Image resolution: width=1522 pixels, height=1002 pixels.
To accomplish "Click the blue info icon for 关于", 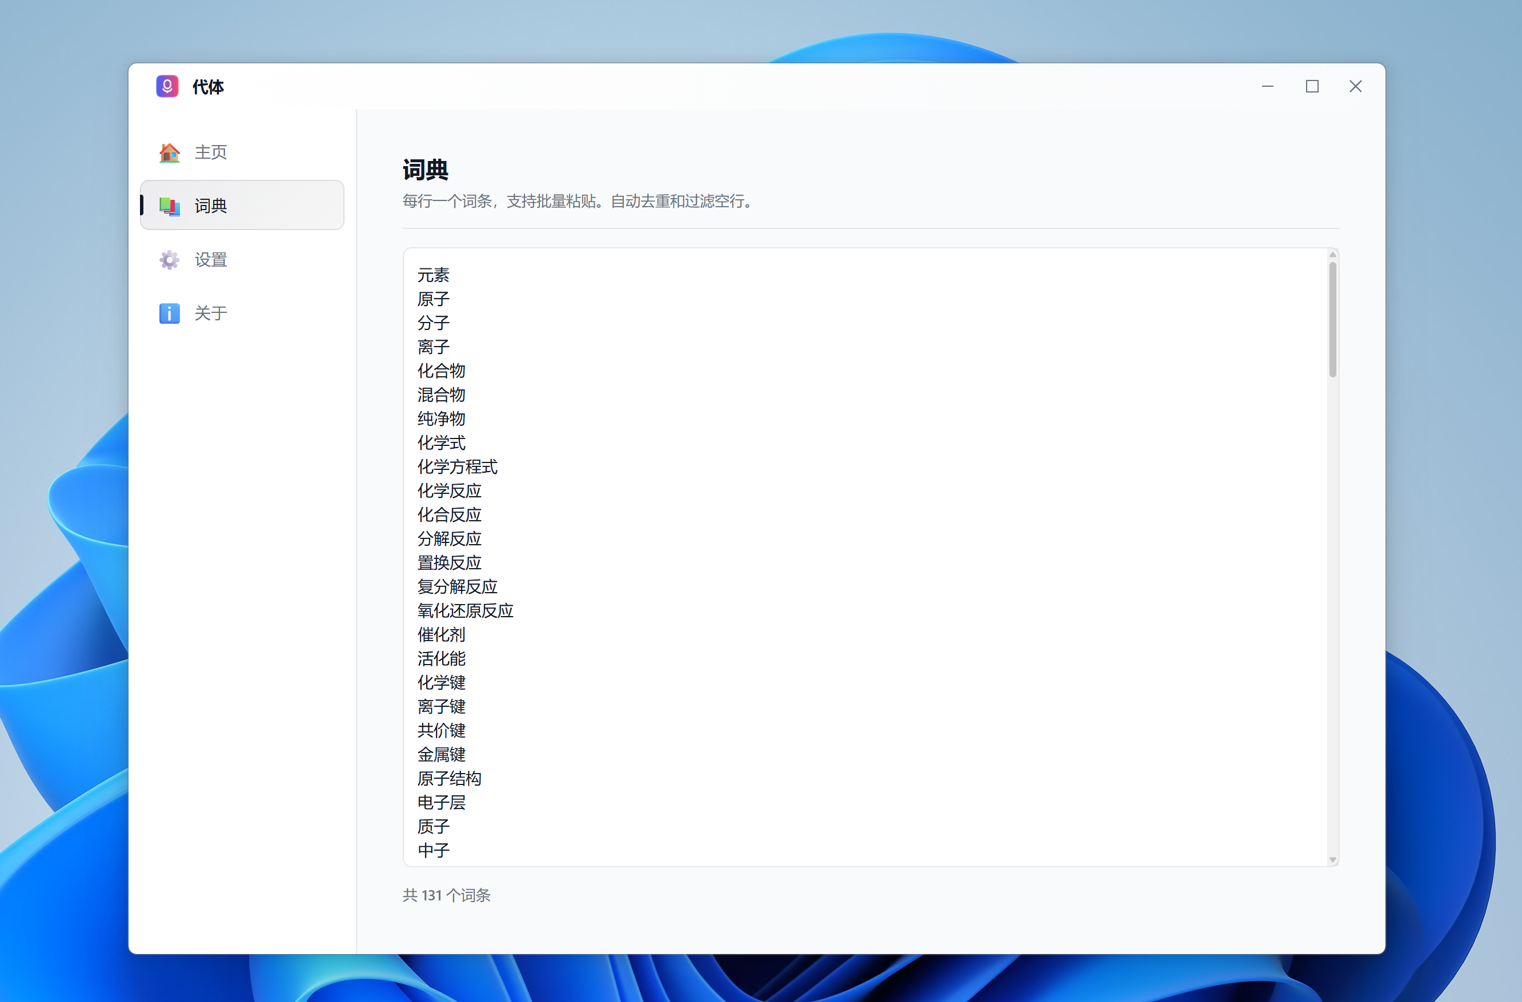I will tap(170, 313).
